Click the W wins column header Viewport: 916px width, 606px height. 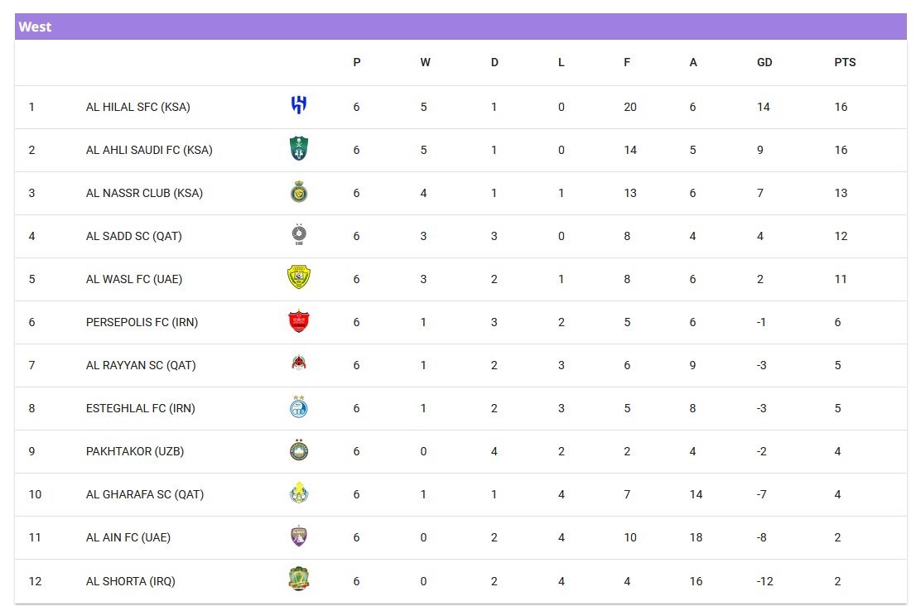[425, 62]
